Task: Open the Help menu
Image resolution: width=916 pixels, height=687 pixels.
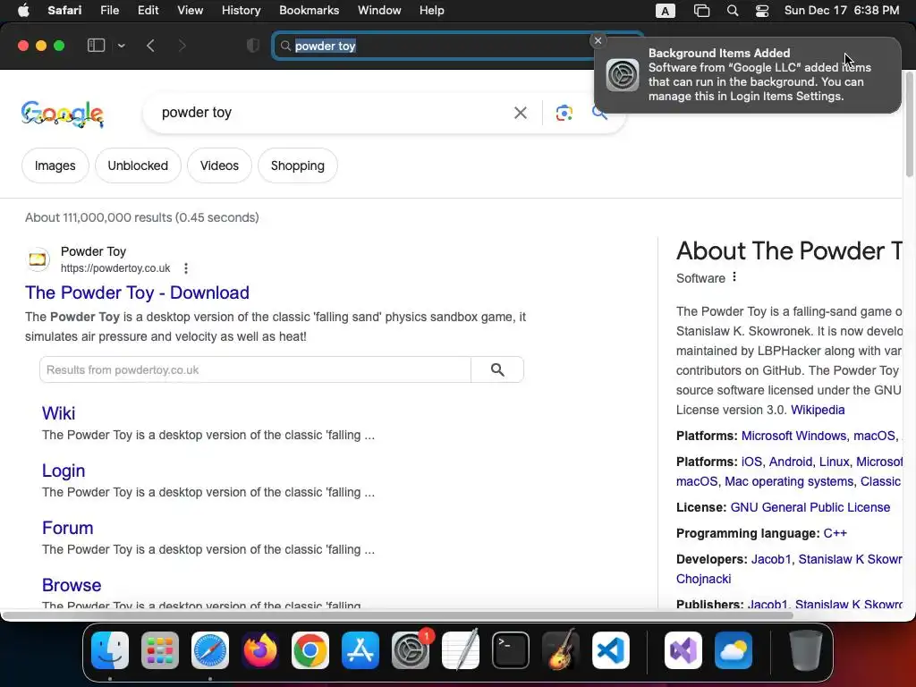Action: 432,11
